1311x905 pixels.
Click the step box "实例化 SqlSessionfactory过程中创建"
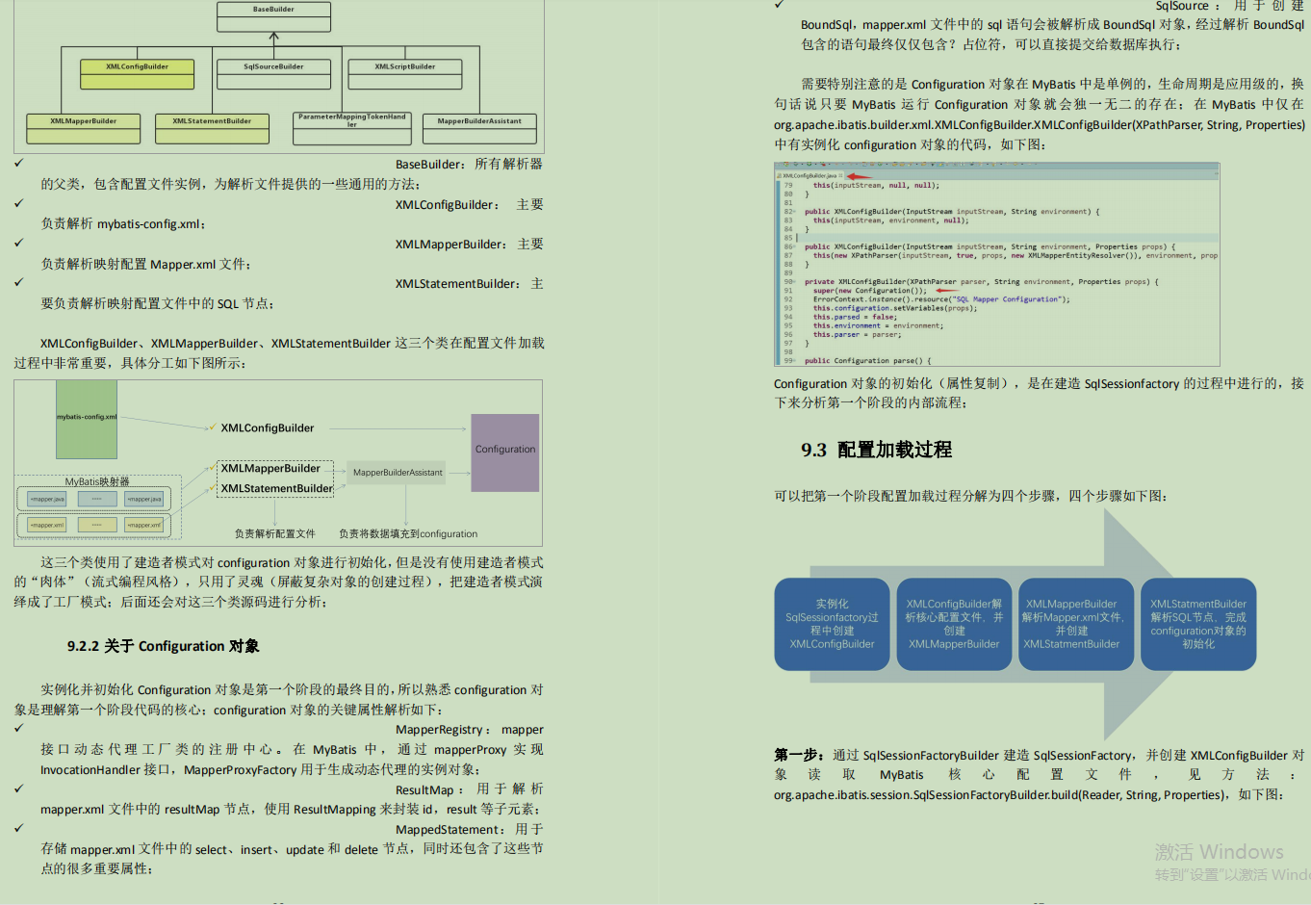[x=832, y=624]
